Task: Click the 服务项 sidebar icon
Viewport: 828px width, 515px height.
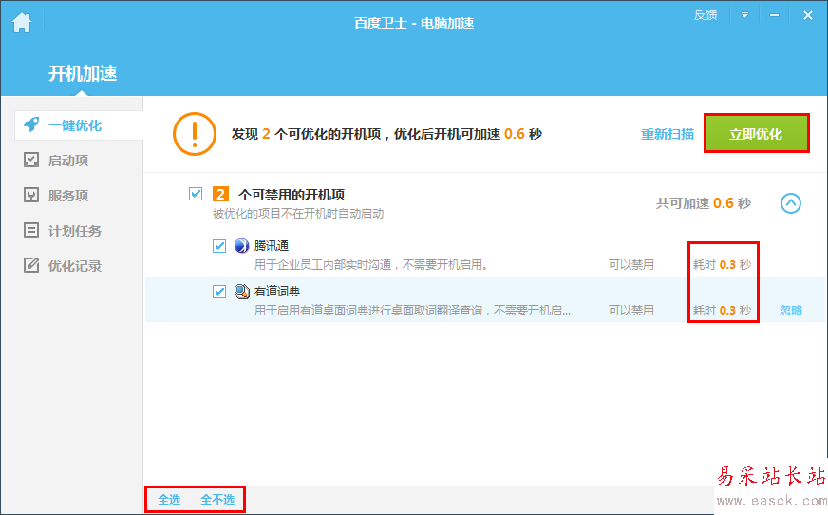Action: (x=31, y=196)
